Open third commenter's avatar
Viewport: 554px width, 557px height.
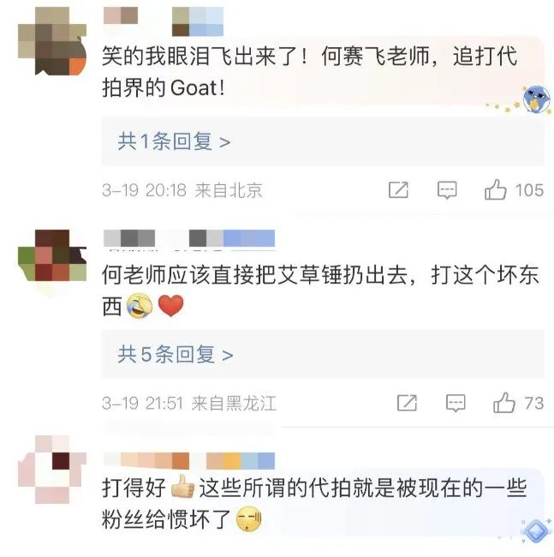(52, 470)
